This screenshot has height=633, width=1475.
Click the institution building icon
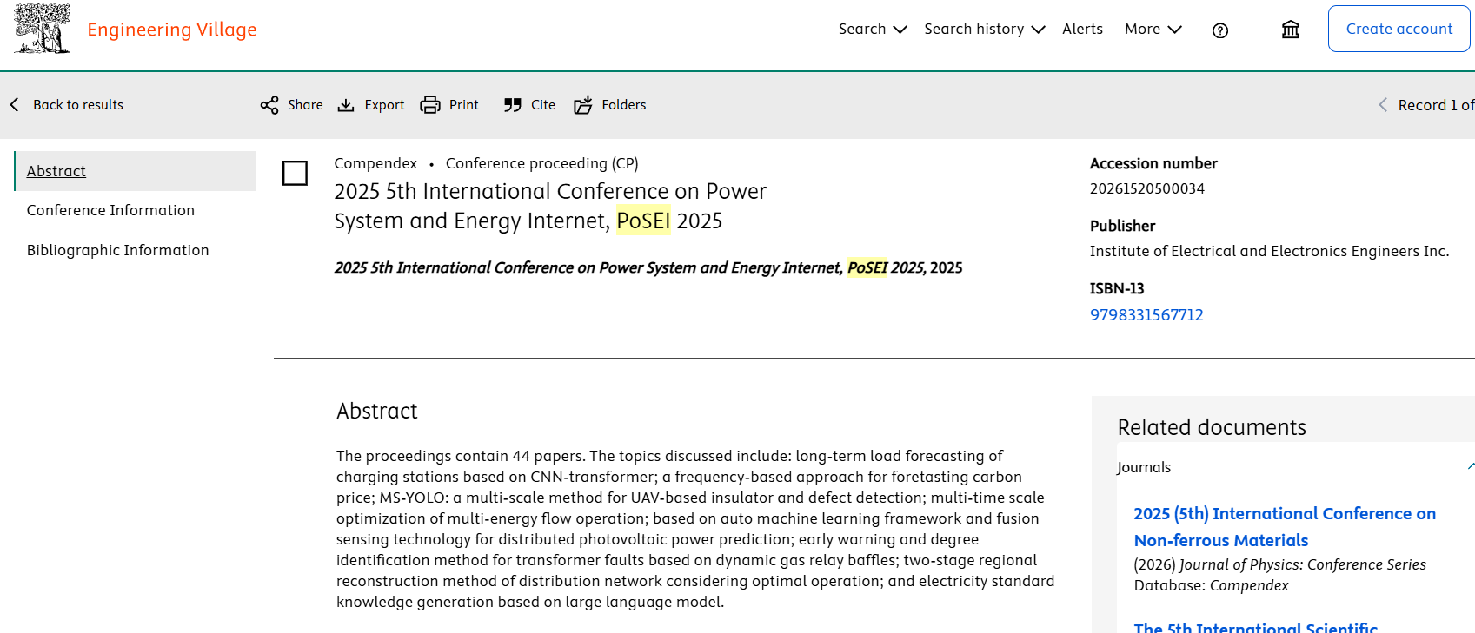coord(1291,30)
